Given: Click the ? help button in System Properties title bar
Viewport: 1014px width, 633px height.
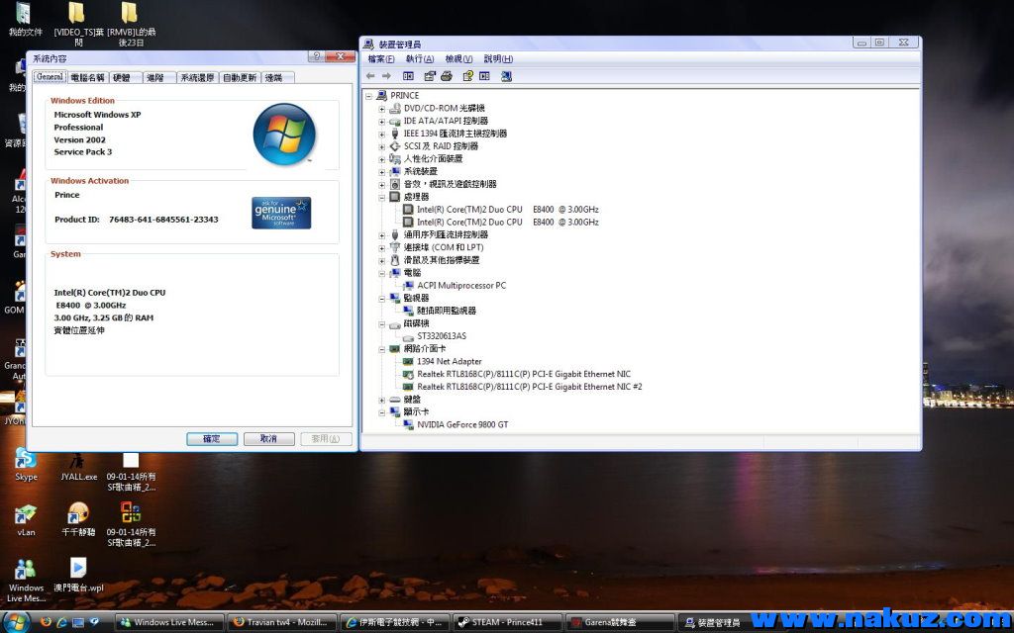Looking at the screenshot, I should click(316, 56).
